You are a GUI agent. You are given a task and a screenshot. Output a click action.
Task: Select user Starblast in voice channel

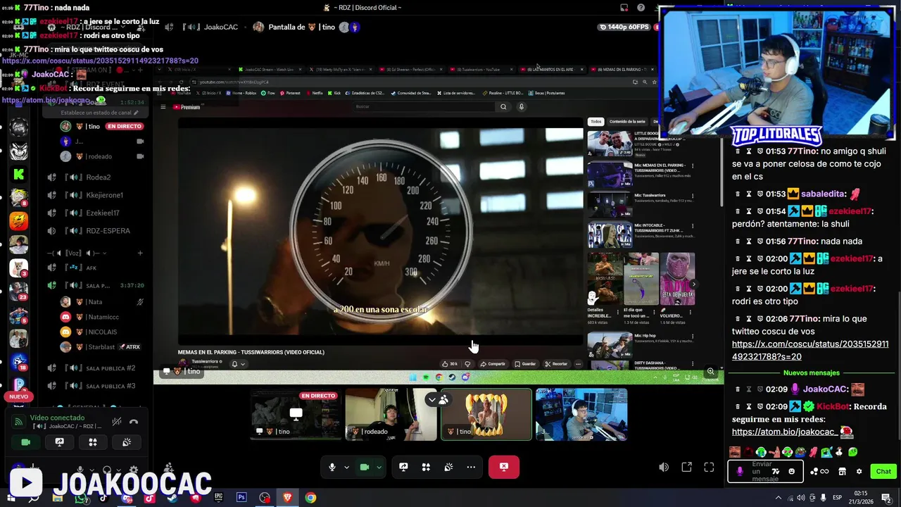(102, 347)
